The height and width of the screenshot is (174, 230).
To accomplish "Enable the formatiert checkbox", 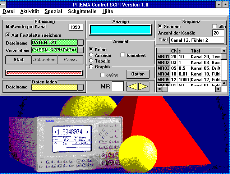I will (123, 55).
